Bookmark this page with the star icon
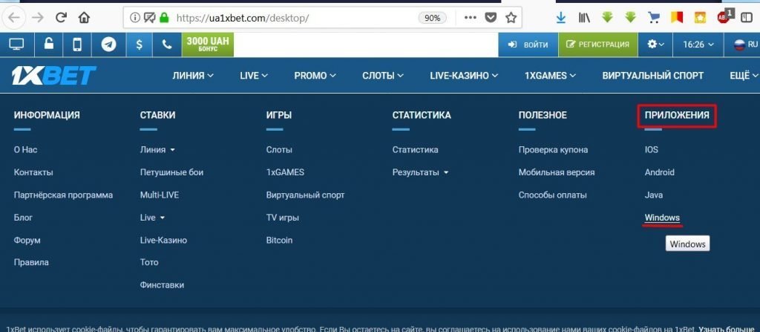Viewport: 760px width, 332px height. coord(511,18)
